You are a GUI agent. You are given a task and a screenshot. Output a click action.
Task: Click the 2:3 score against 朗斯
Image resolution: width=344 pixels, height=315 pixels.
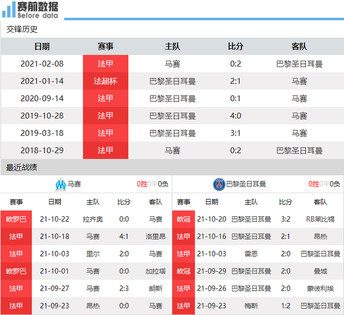[x=124, y=289]
